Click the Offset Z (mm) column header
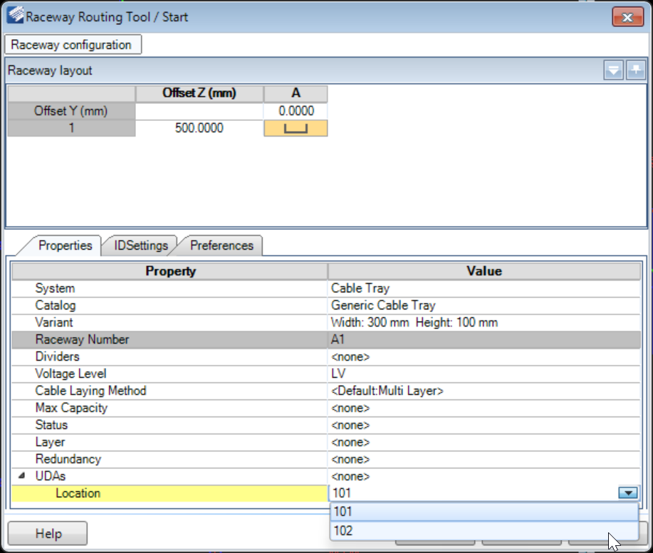The image size is (653, 553). tap(199, 93)
